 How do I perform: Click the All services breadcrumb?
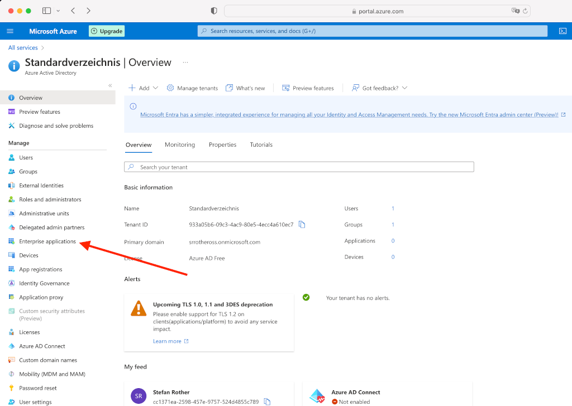pyautogui.click(x=23, y=48)
